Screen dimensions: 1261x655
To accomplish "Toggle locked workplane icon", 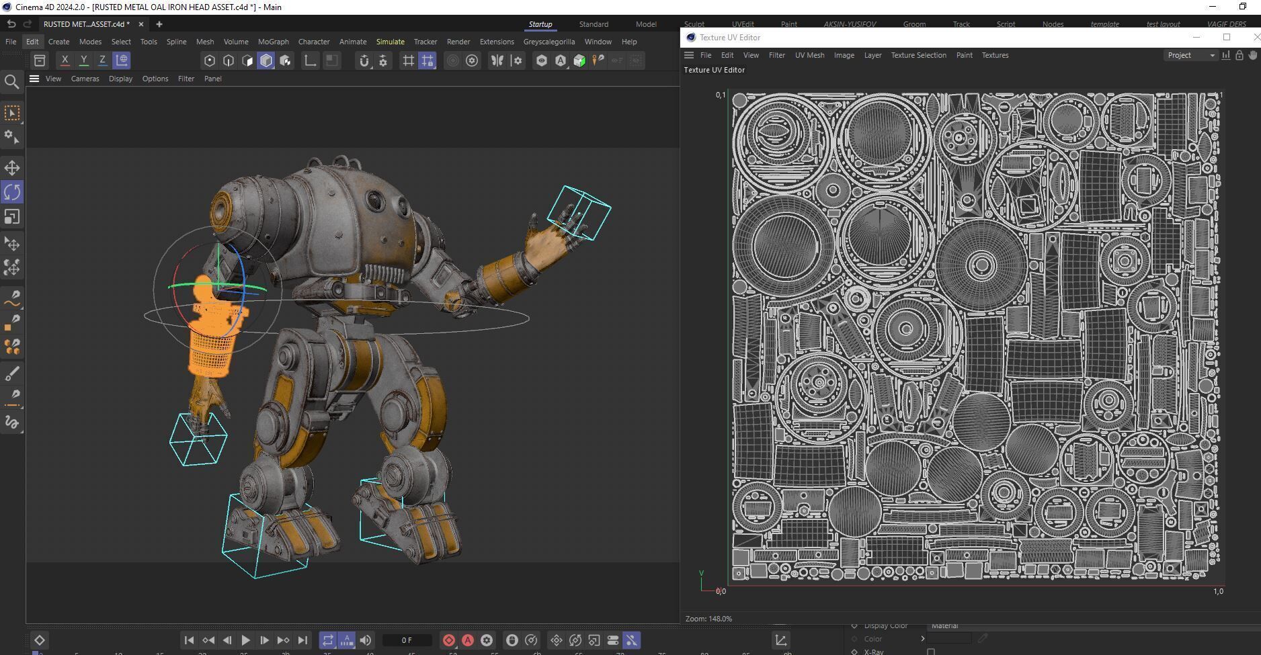I will 427,60.
